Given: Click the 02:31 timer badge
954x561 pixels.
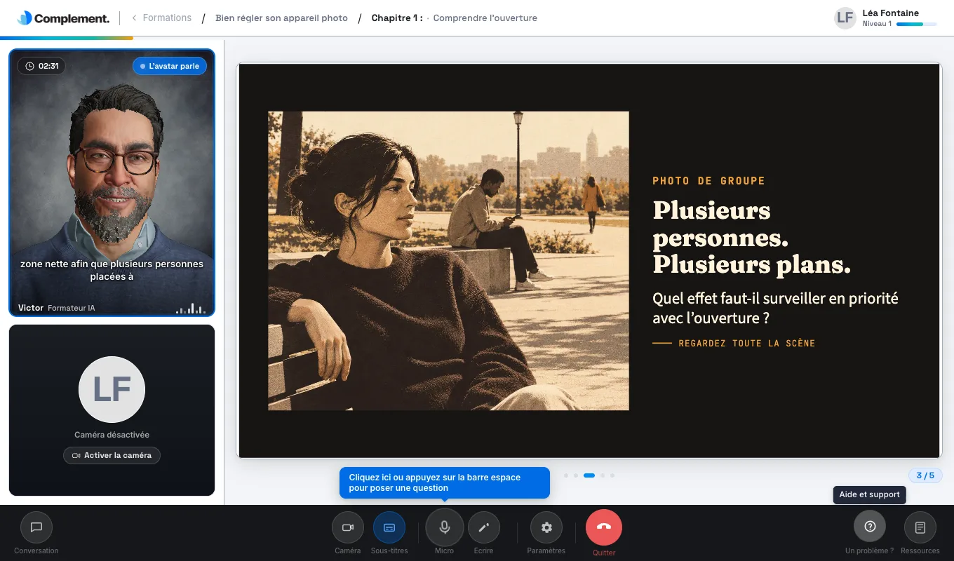Looking at the screenshot, I should [x=41, y=66].
